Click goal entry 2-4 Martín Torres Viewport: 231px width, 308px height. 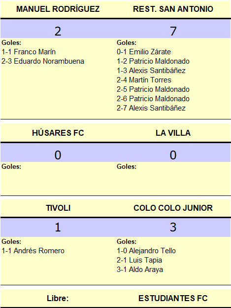pyautogui.click(x=144, y=80)
